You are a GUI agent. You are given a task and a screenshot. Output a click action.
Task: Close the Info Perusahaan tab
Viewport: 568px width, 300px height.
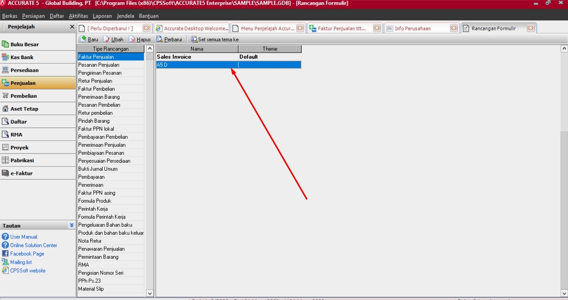(454, 28)
